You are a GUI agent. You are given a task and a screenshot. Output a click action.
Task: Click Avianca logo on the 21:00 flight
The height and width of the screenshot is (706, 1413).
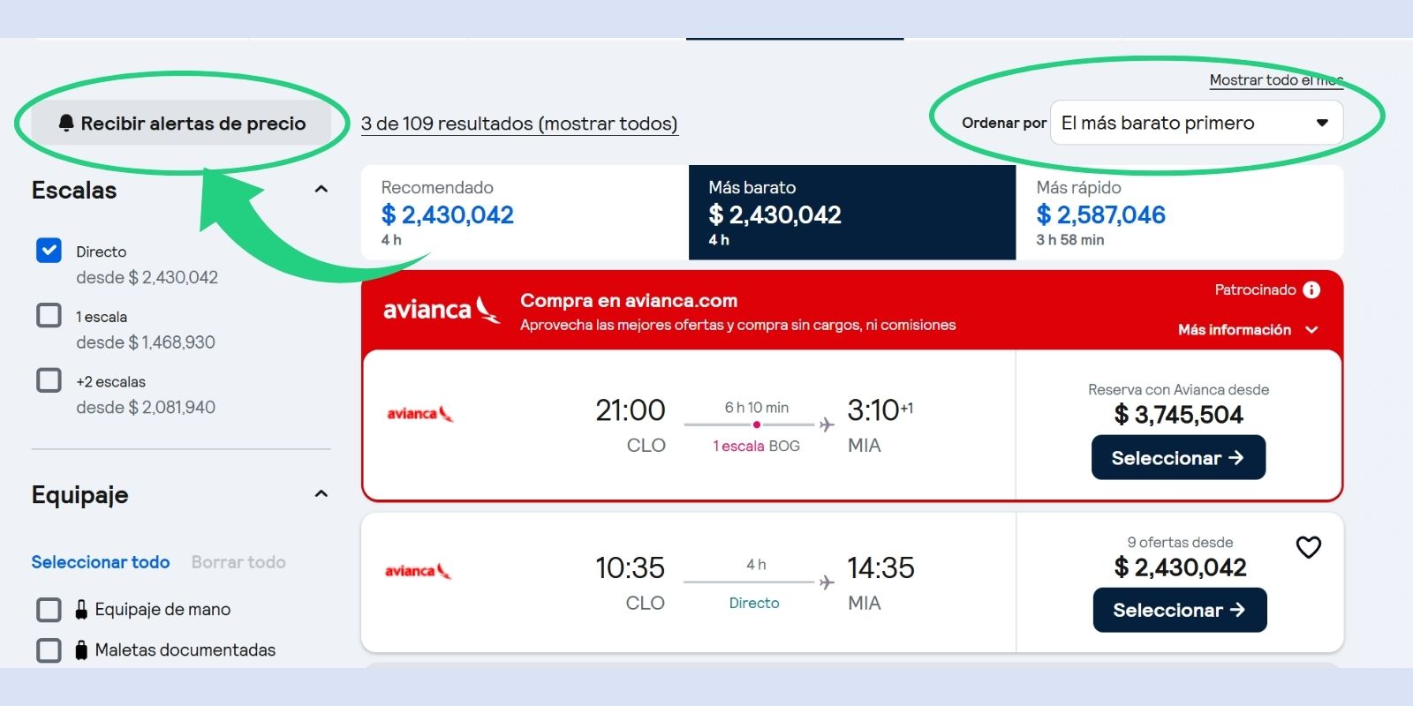pyautogui.click(x=420, y=413)
